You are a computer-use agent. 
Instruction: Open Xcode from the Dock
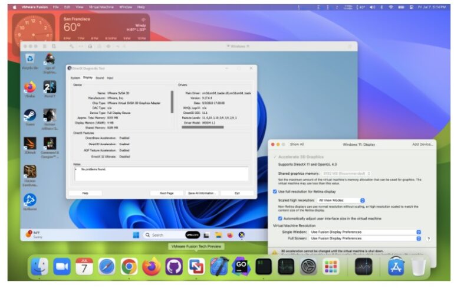point(219,266)
